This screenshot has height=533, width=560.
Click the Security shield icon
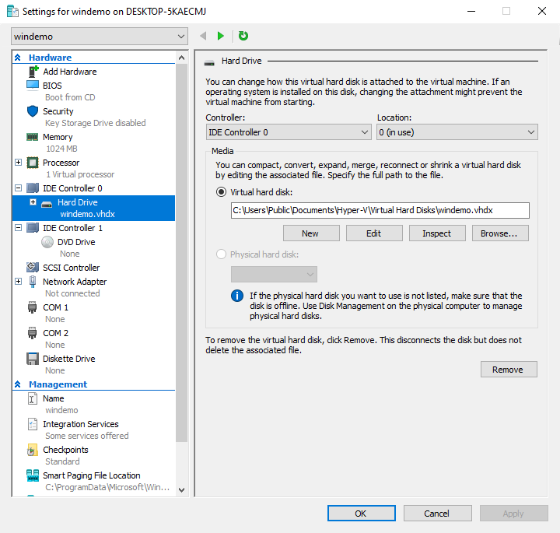pos(33,111)
